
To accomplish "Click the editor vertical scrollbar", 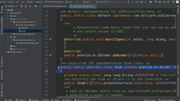I will click(x=175, y=22).
